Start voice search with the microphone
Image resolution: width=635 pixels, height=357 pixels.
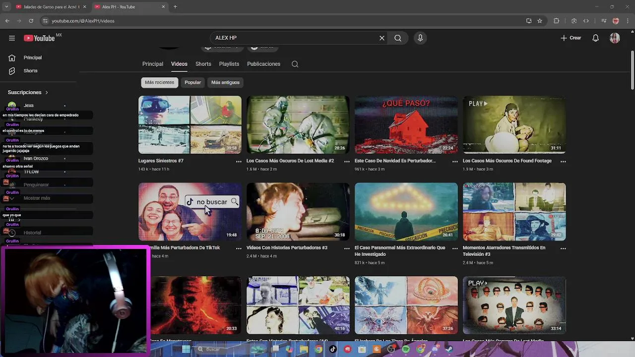pyautogui.click(x=420, y=38)
